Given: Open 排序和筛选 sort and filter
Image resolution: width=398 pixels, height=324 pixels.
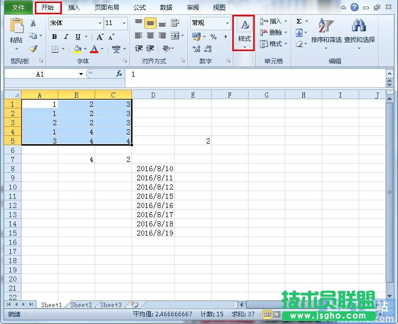Looking at the screenshot, I should pyautogui.click(x=326, y=33).
